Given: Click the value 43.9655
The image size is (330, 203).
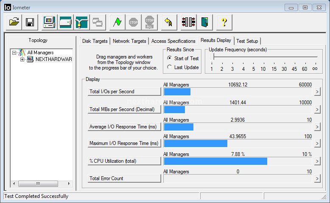Looking at the screenshot, I should (x=238, y=136).
